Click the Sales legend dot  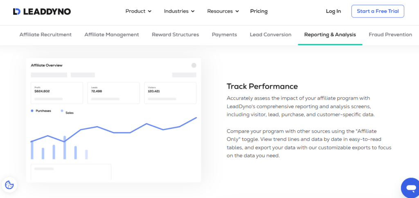coord(62,111)
